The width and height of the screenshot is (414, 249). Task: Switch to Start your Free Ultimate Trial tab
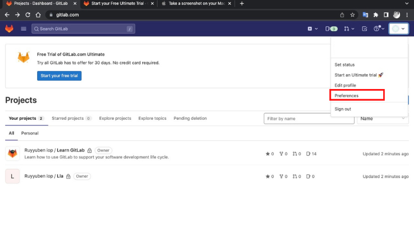point(118,3)
